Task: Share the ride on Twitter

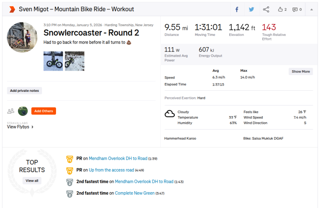Action: coord(251,9)
